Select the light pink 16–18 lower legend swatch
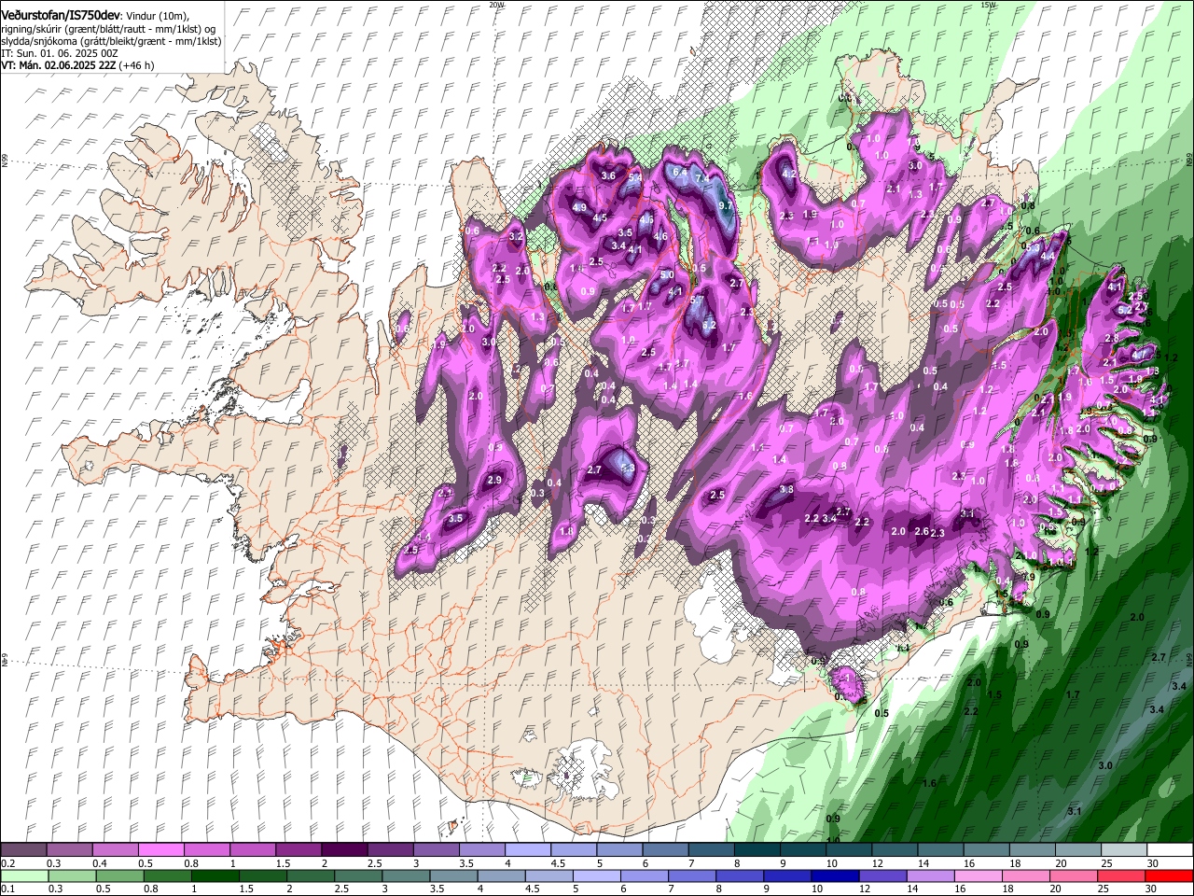This screenshot has height=896, width=1194. tap(977, 876)
